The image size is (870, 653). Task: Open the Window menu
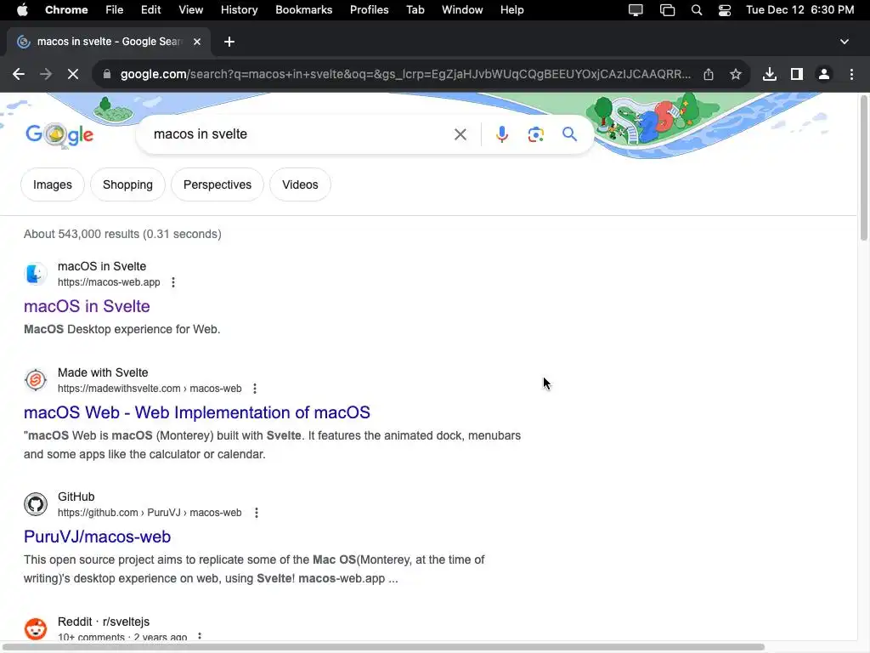click(462, 10)
